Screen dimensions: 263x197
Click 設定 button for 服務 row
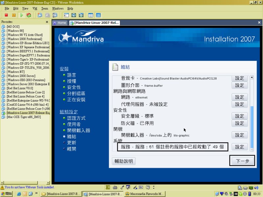coord(240,147)
